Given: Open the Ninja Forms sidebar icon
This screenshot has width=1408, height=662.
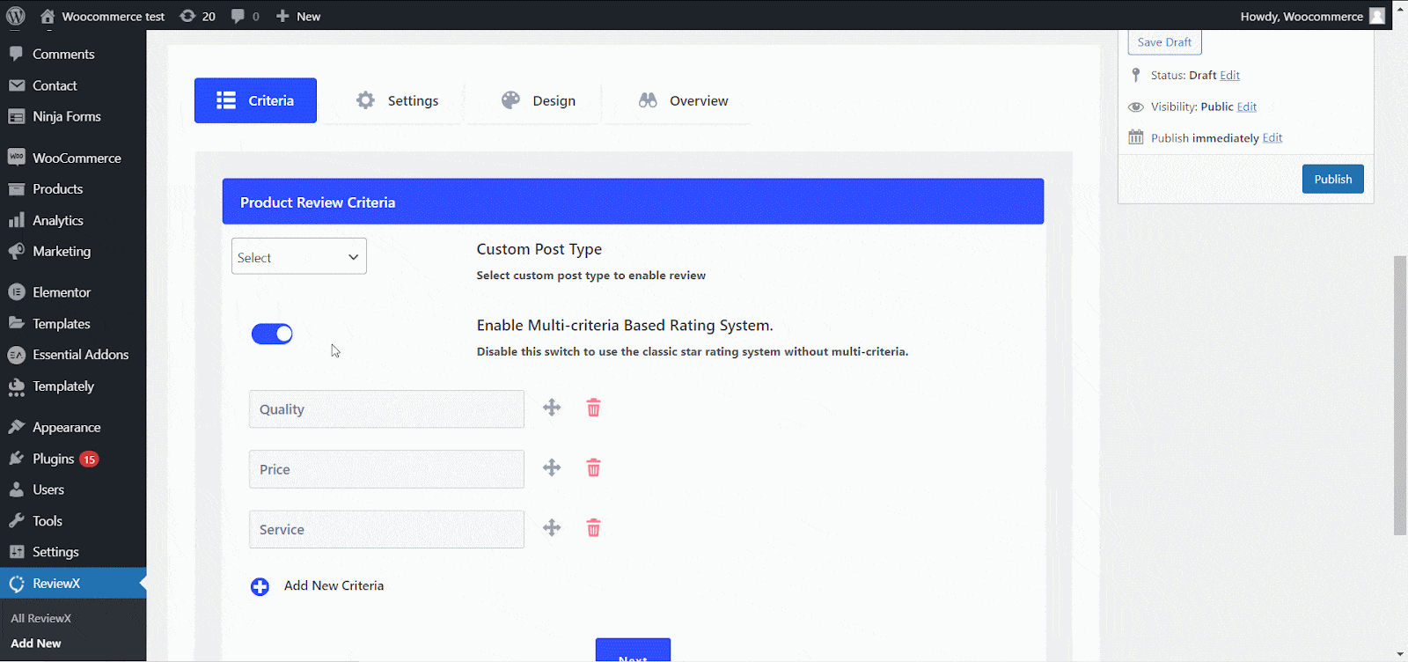Looking at the screenshot, I should (17, 116).
